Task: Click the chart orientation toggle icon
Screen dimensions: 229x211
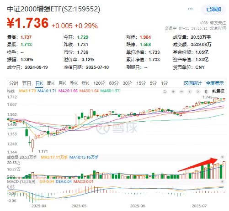Action: point(206,92)
